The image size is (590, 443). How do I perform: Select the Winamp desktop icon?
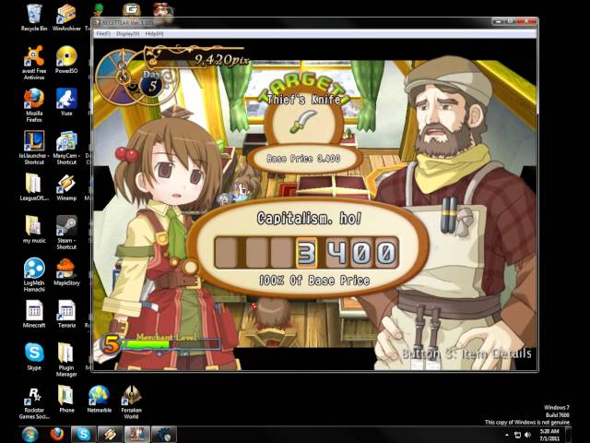click(66, 186)
